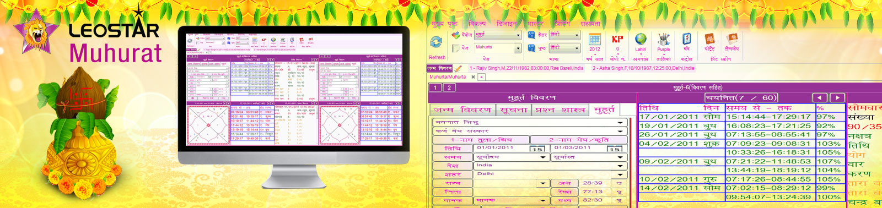The width and height of the screenshot is (882, 208).
Task: Open the सहायता menu tab
Action: (x=590, y=24)
